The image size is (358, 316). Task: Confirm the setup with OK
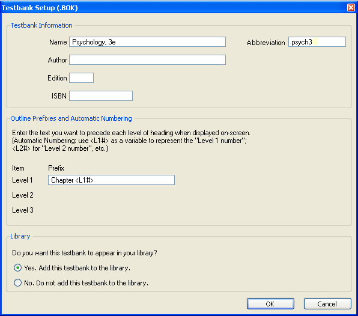(x=270, y=304)
